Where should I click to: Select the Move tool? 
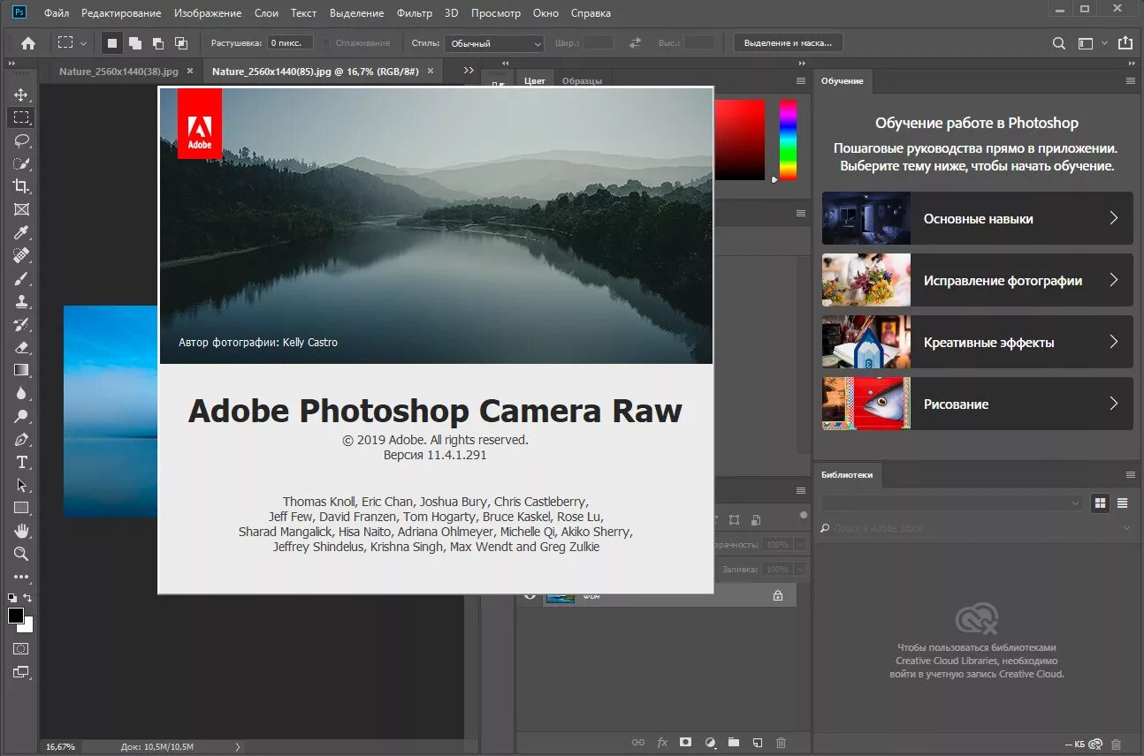pos(21,94)
